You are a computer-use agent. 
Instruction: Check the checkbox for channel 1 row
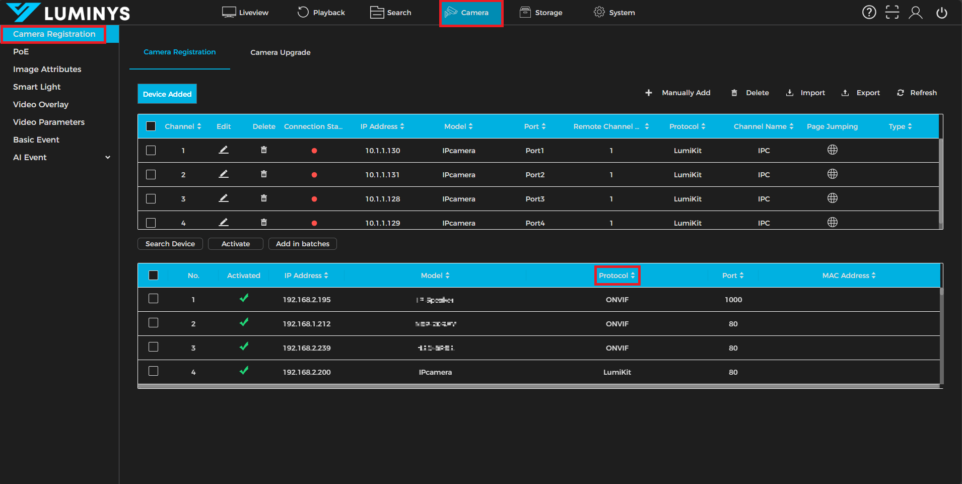(x=151, y=151)
